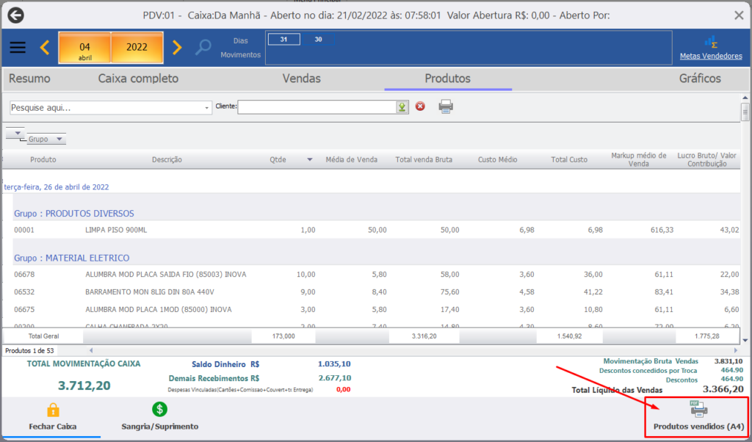Click the Qtde column sort arrow
Viewport: 752px width, 442px height.
(x=309, y=159)
